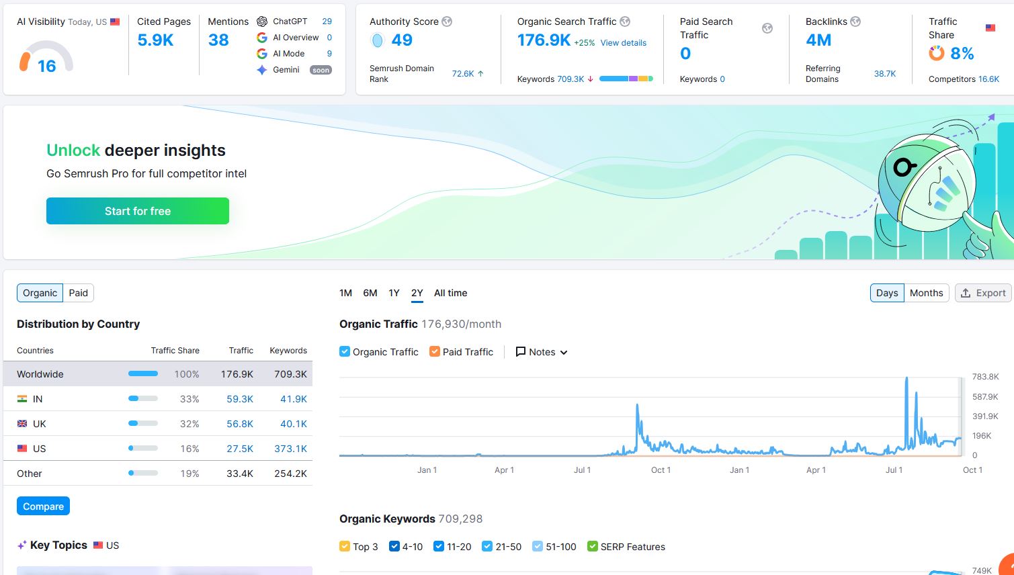Open the Semrush Domain Rank 72.6K link

point(463,74)
